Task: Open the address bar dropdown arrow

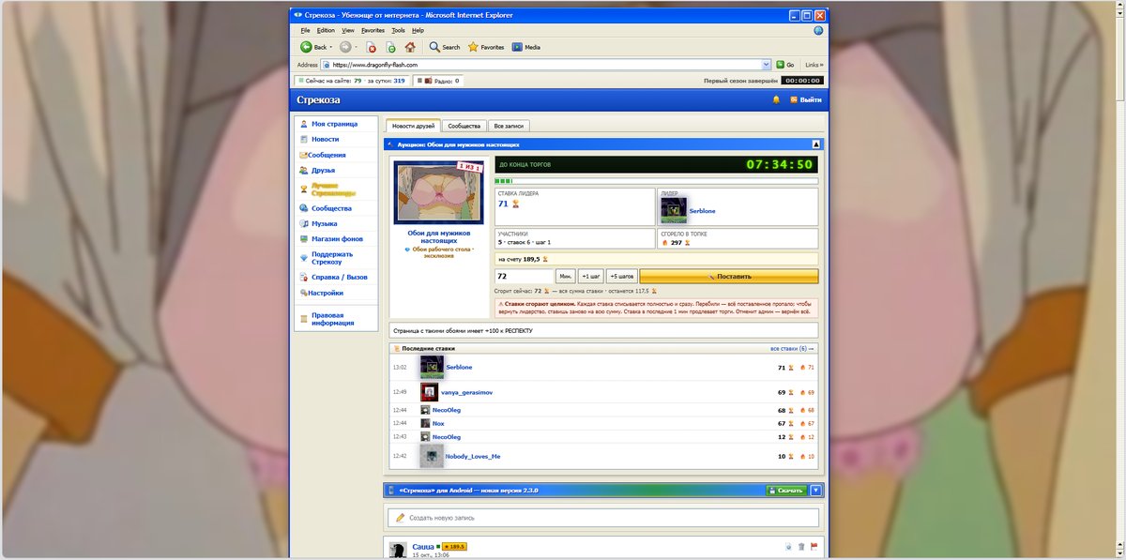Action: coord(767,65)
